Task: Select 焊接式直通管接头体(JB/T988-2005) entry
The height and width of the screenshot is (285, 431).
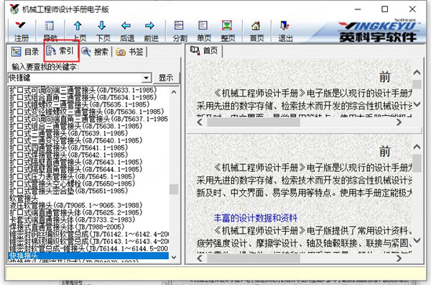Action: click(67, 227)
